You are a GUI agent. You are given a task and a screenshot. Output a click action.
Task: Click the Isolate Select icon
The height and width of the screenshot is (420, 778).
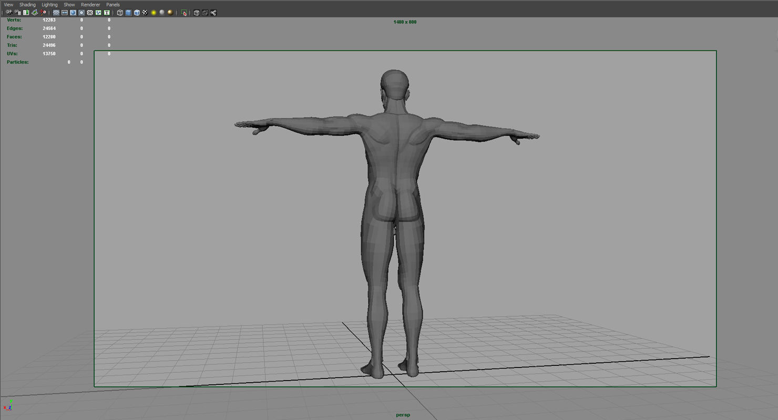point(184,13)
